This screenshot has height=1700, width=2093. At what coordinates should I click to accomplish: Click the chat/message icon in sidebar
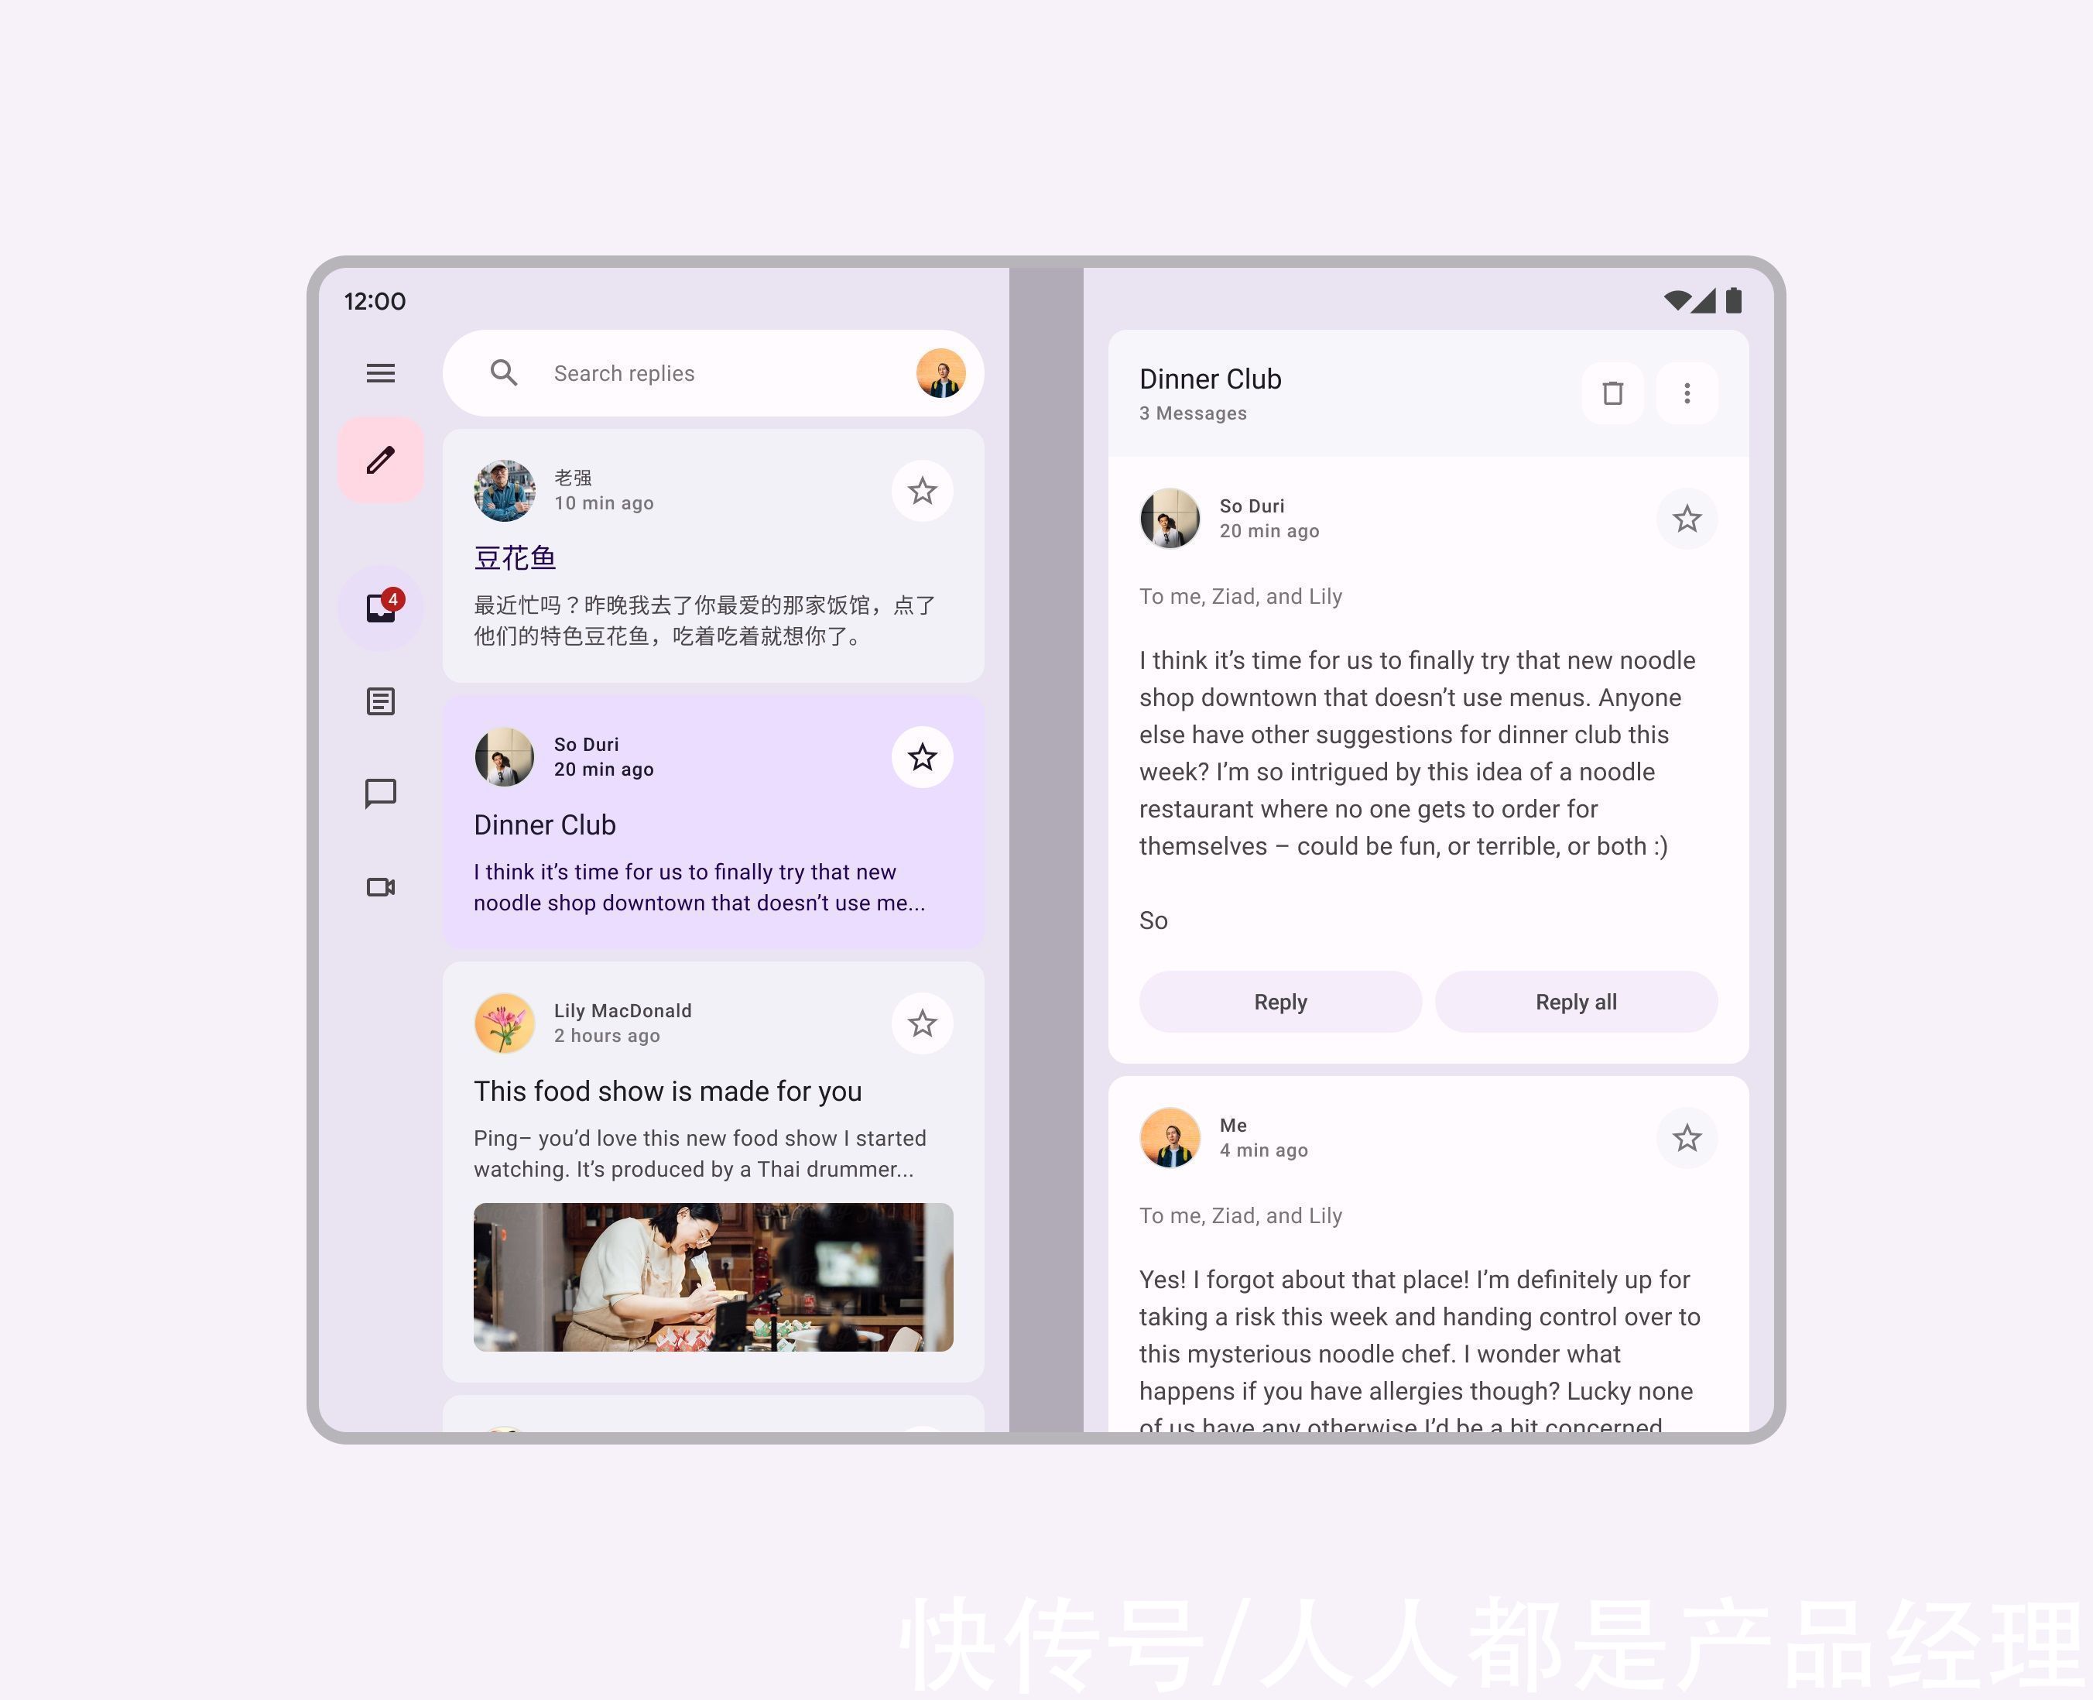pyautogui.click(x=382, y=793)
